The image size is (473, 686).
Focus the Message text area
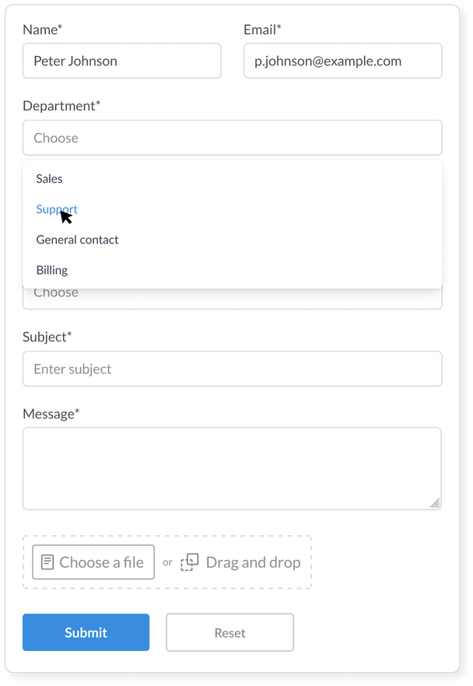point(232,468)
